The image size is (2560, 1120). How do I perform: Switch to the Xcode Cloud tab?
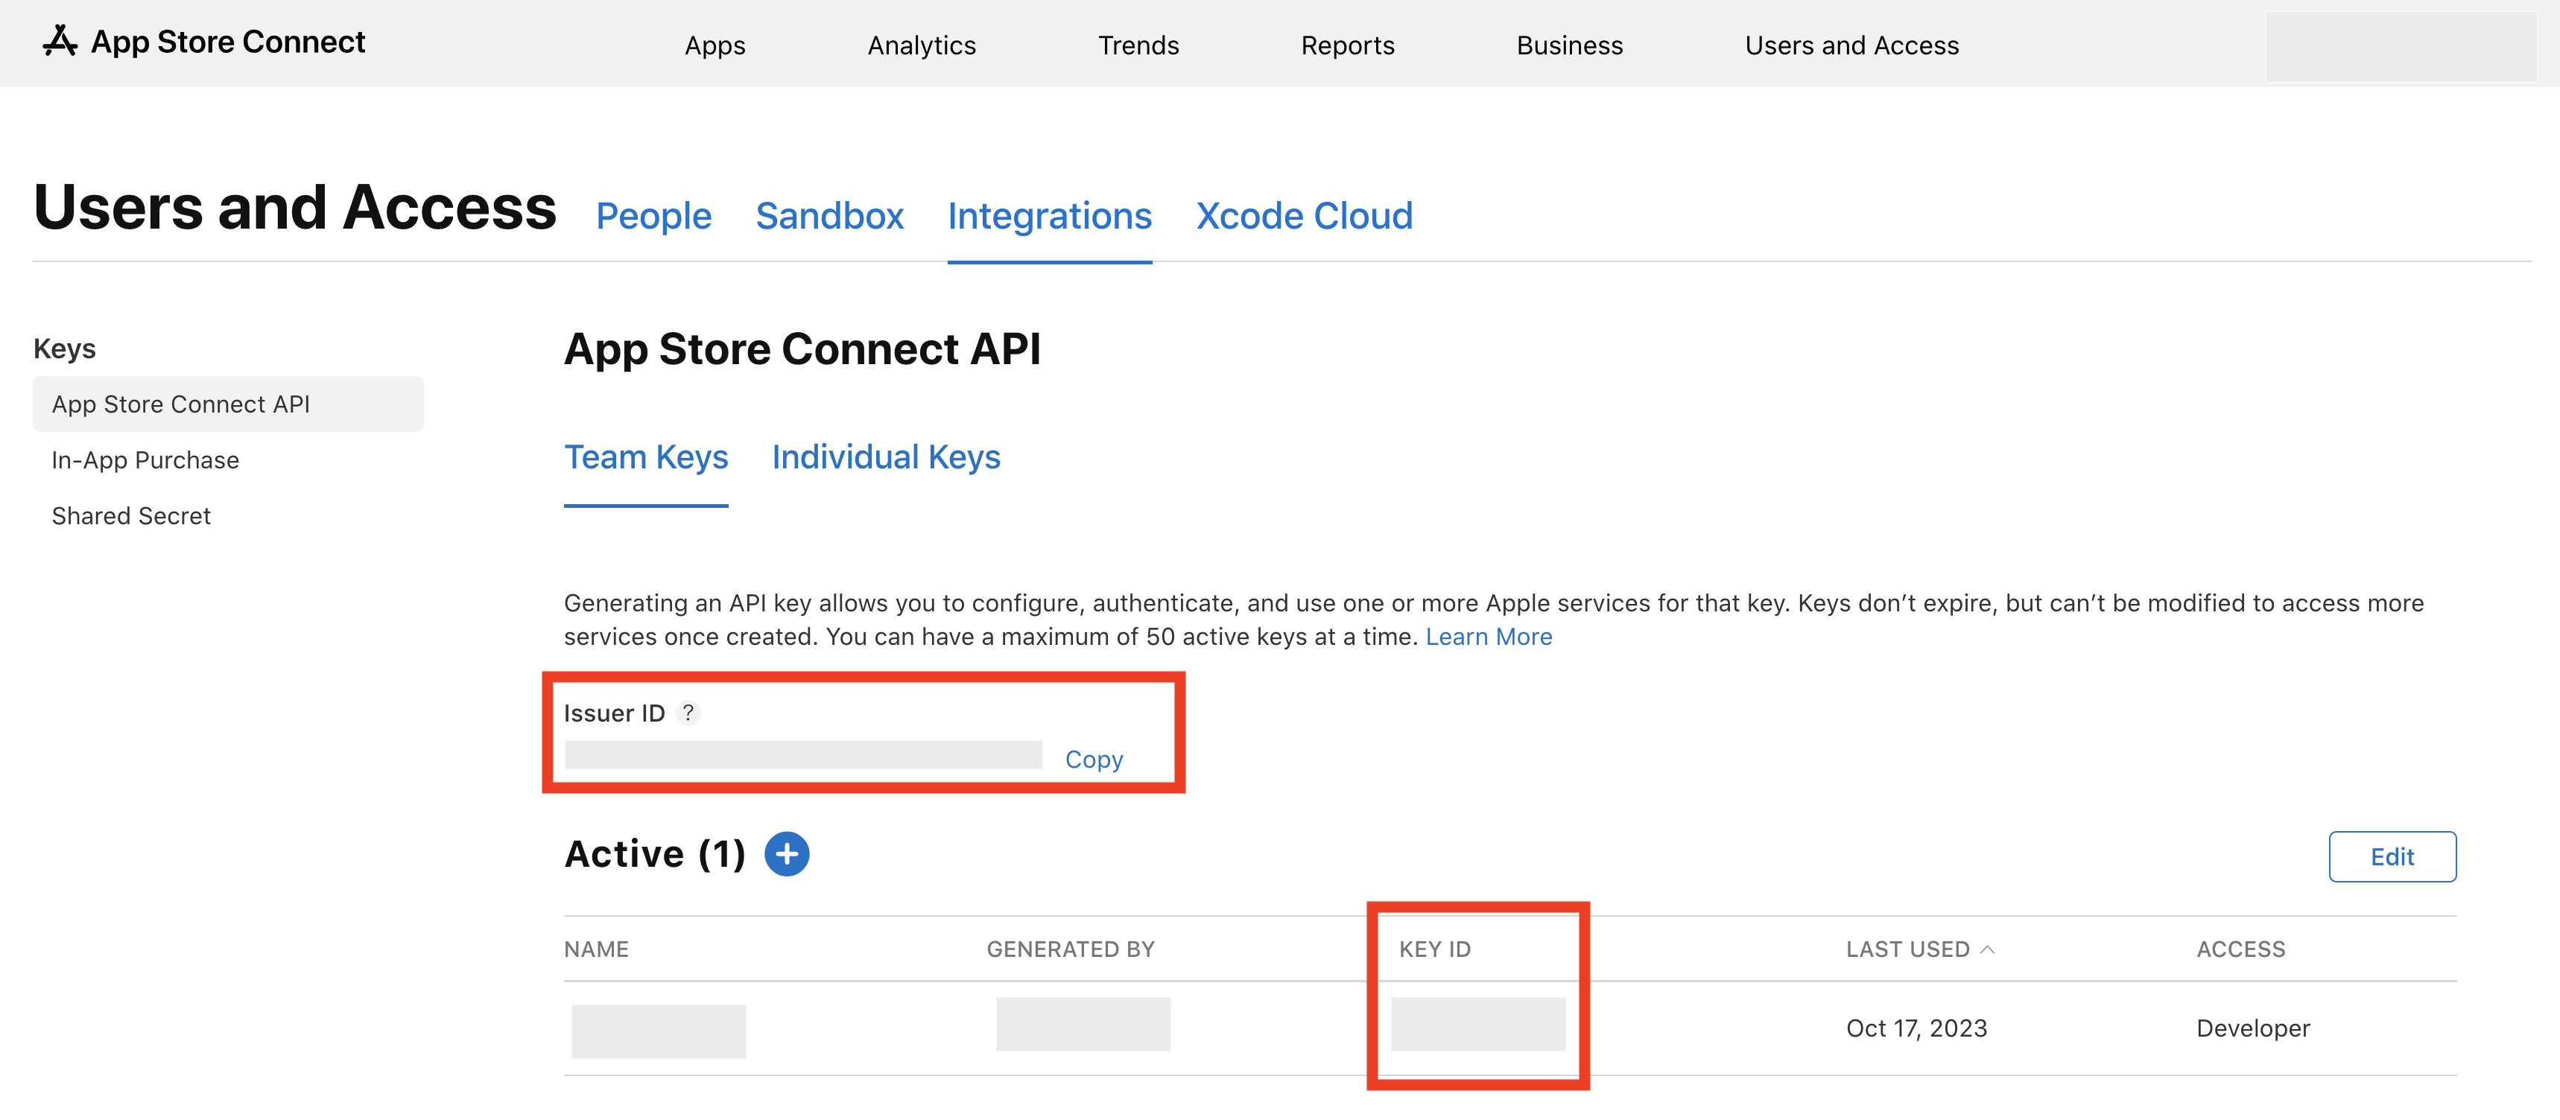[x=1305, y=215]
